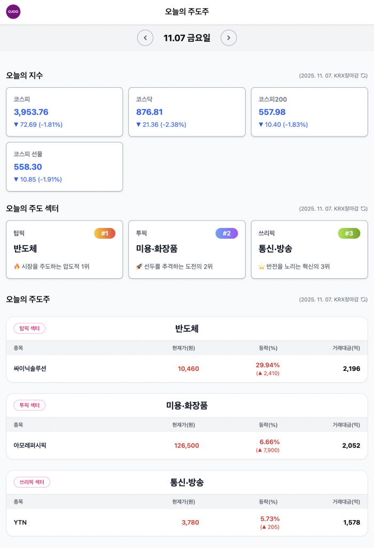Open the 아모레퍼시픽 stock row
The width and height of the screenshot is (374, 548).
pos(187,445)
